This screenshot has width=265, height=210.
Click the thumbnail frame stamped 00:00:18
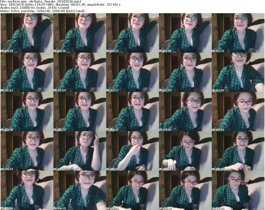click(x=27, y=33)
